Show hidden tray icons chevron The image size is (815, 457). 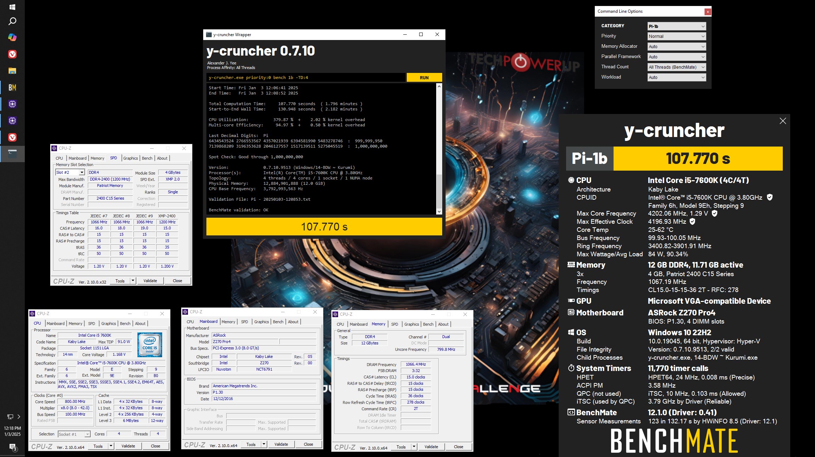[x=19, y=417]
